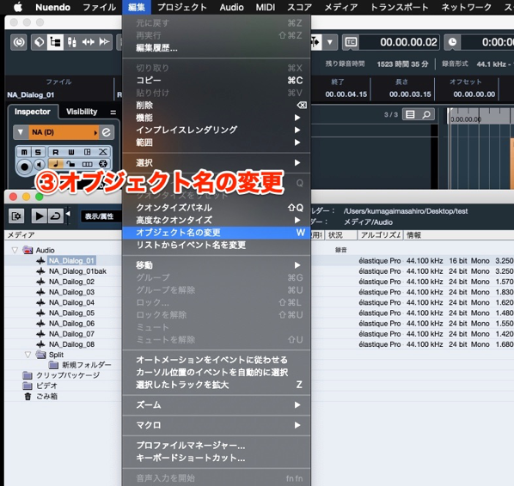The height and width of the screenshot is (486, 514).
Task: Click the auto-scroll arrows toolbar icon
Action: (x=89, y=42)
